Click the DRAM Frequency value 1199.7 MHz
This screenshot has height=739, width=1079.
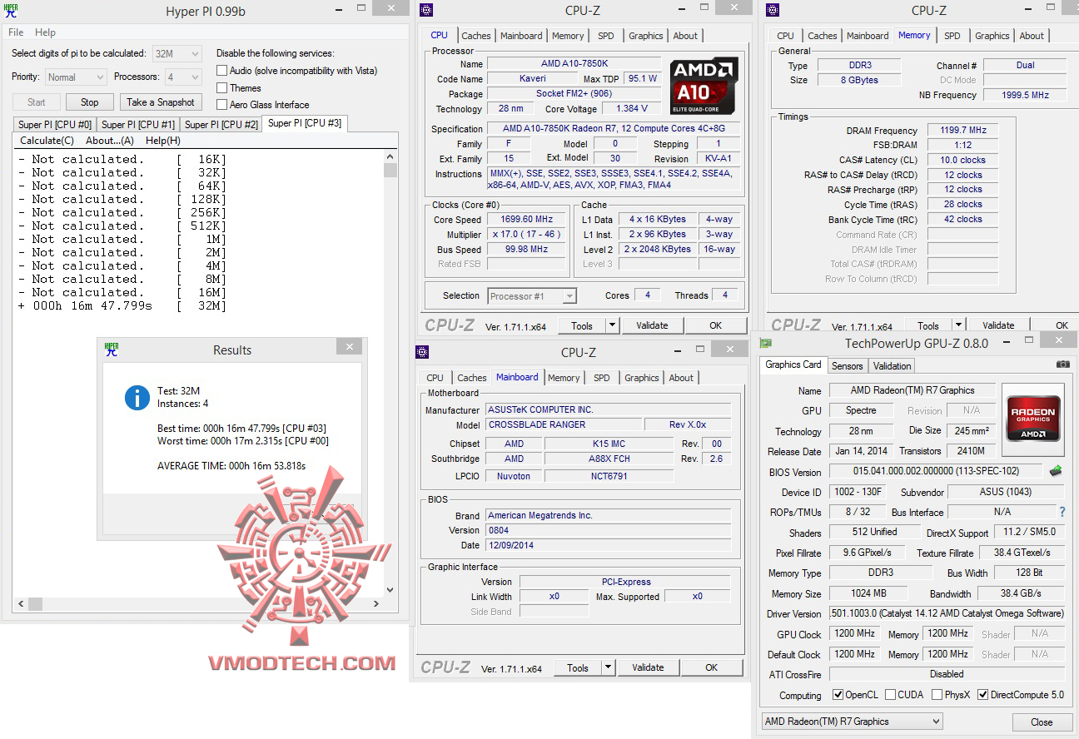click(x=962, y=131)
